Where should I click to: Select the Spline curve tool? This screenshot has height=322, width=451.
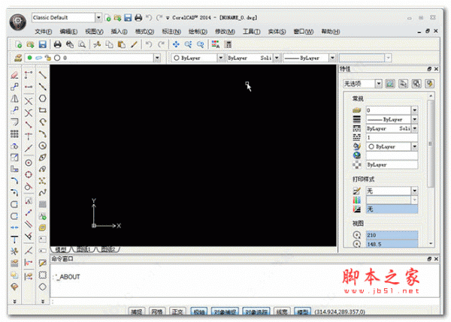click(43, 192)
